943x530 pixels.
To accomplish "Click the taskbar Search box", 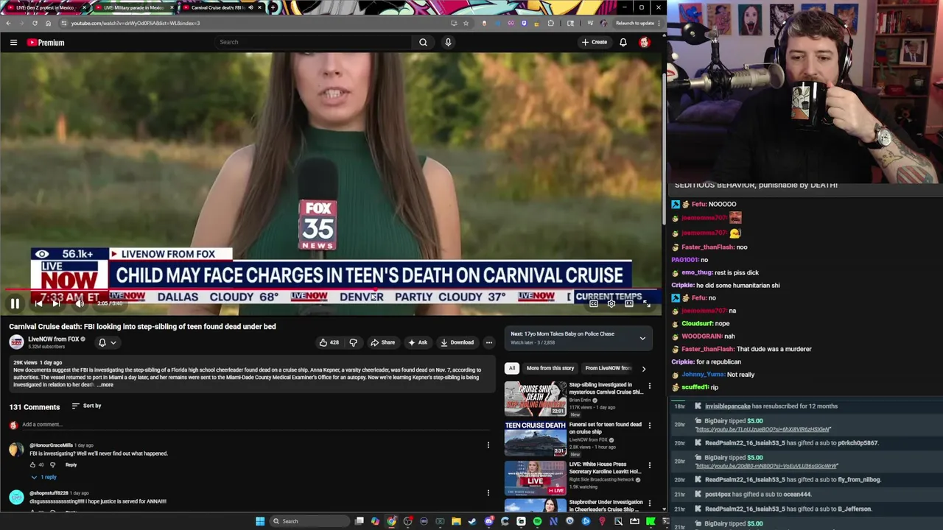I will tap(309, 521).
